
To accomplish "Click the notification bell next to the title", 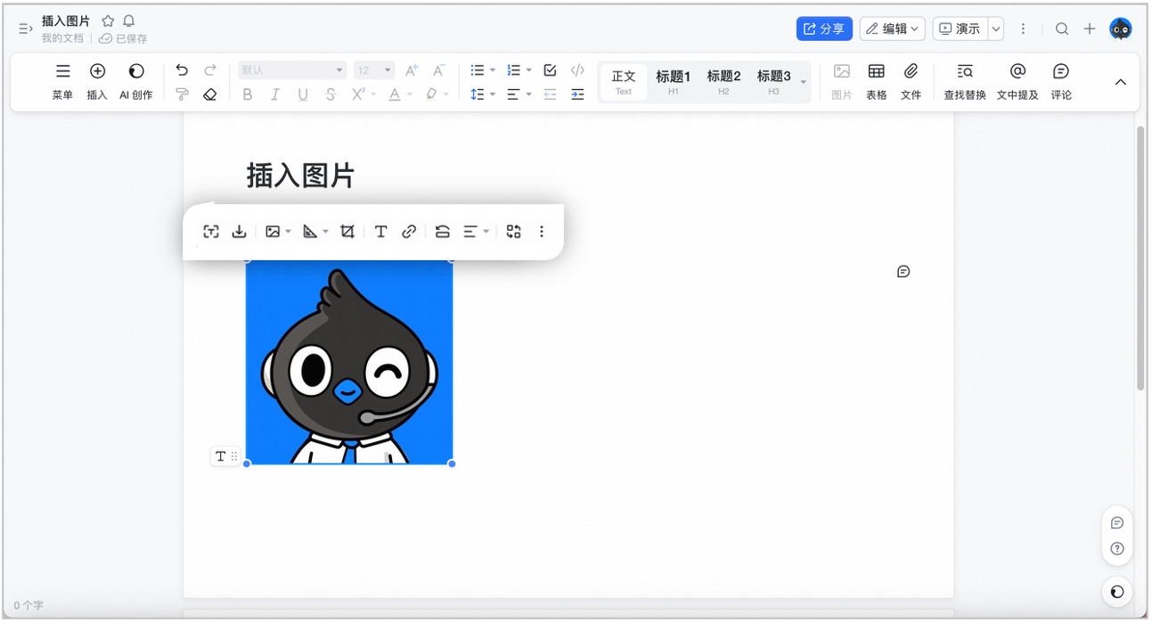I will 128,20.
